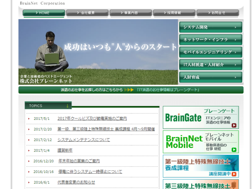Click the 第三級陸上特殊無線技士 banner
Viewport: 252px width, 189px height.
coord(201,185)
